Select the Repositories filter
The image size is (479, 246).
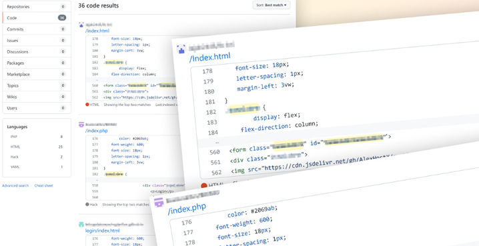[37, 7]
